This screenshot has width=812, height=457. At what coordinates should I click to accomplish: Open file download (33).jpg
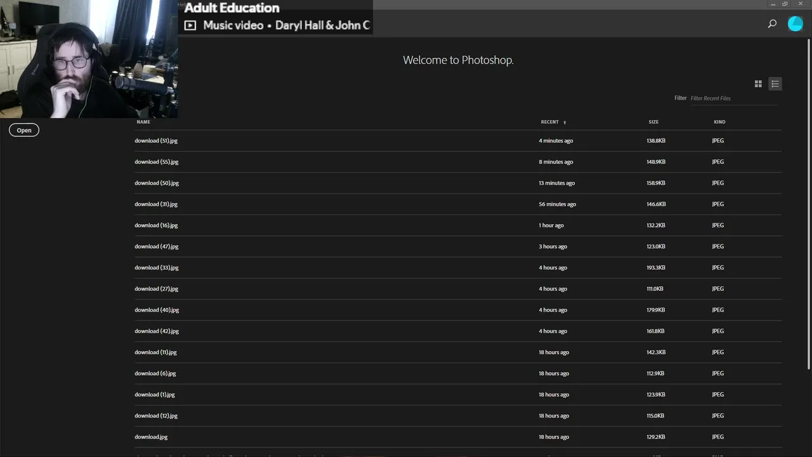156,268
